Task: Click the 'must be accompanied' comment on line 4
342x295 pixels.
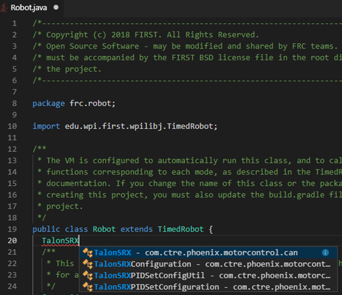Action: pos(187,58)
